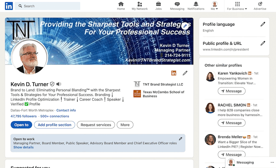Expand the For Business menu
Screen dimensions: 276x168
[x=237, y=6]
